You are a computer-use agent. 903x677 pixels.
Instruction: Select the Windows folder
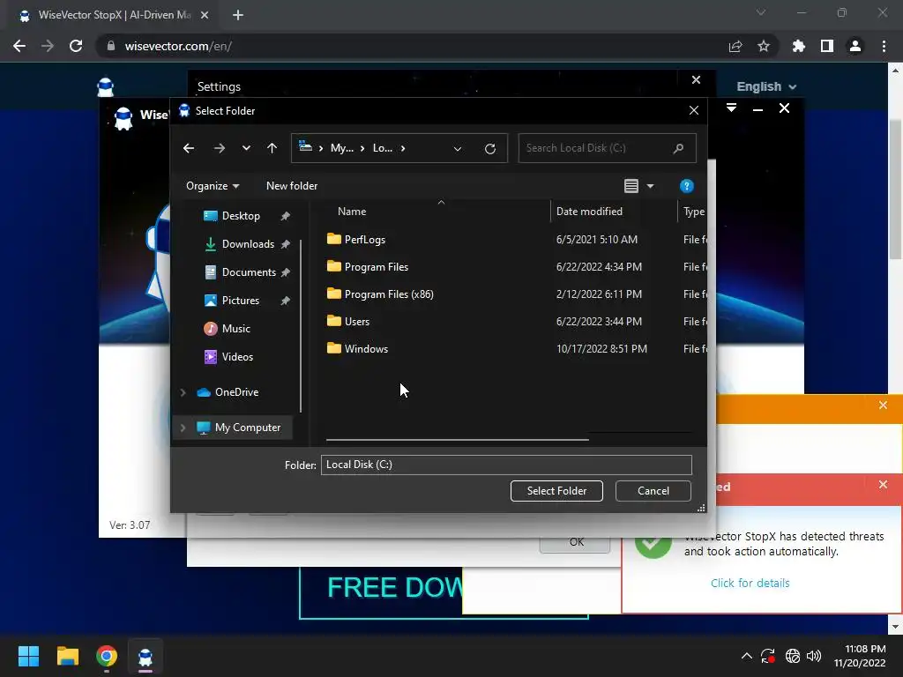pos(366,349)
